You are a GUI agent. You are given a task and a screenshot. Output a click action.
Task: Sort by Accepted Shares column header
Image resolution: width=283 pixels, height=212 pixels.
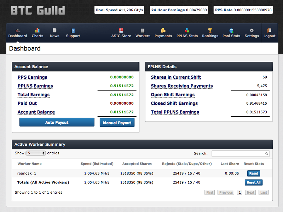[137, 164]
